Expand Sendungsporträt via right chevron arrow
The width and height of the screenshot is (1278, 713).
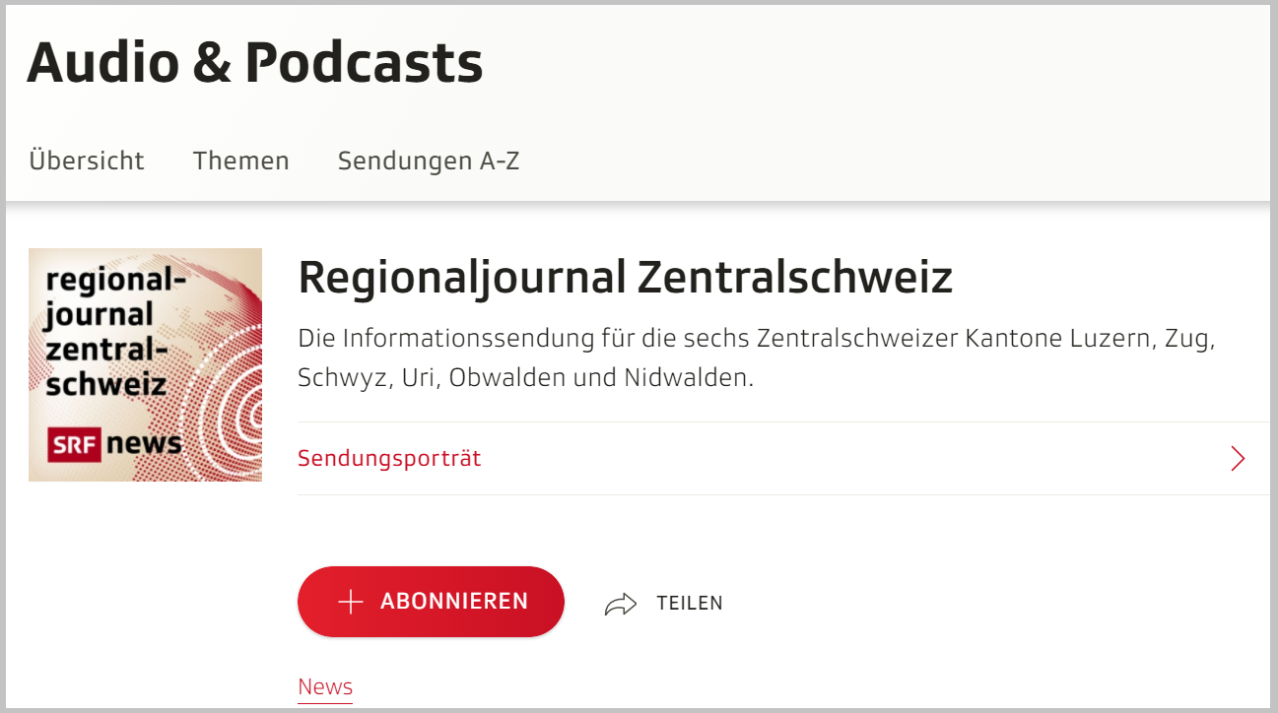[x=1239, y=458]
